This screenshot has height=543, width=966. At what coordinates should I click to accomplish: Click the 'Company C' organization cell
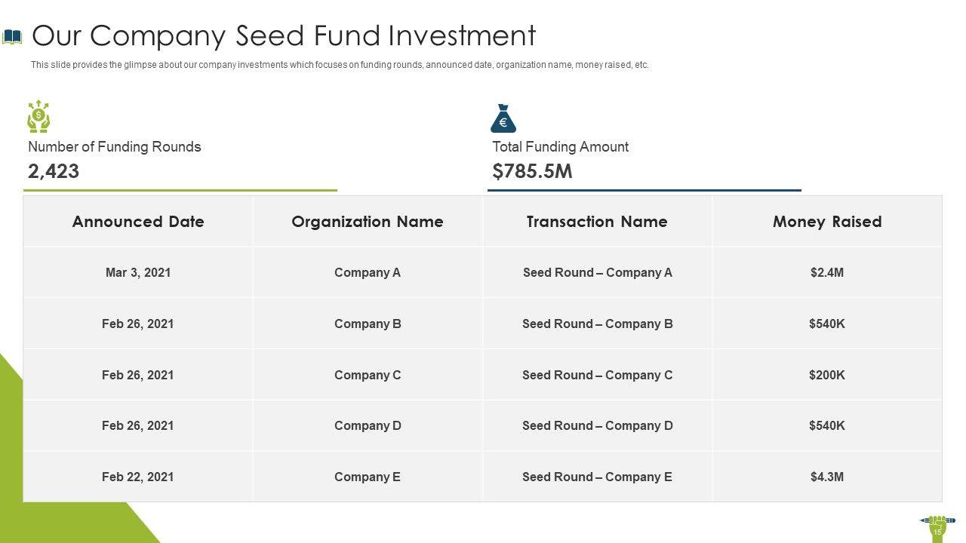pyautogui.click(x=368, y=375)
